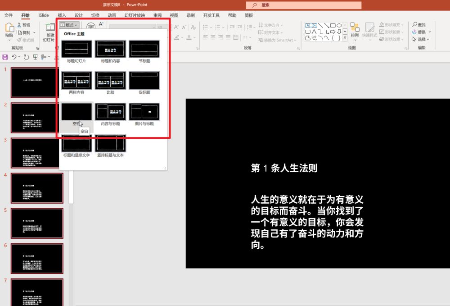
Task: Click the Save icon on Quick Access Toolbar
Action: (x=4, y=57)
